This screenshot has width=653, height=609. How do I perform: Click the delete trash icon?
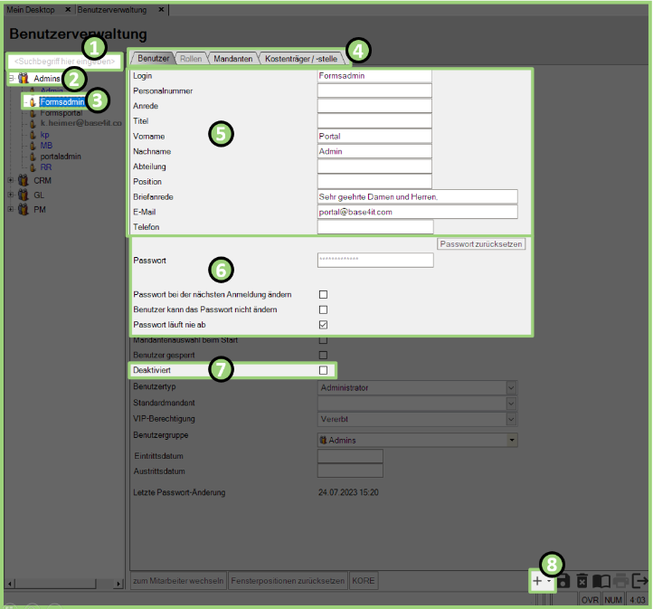[582, 581]
